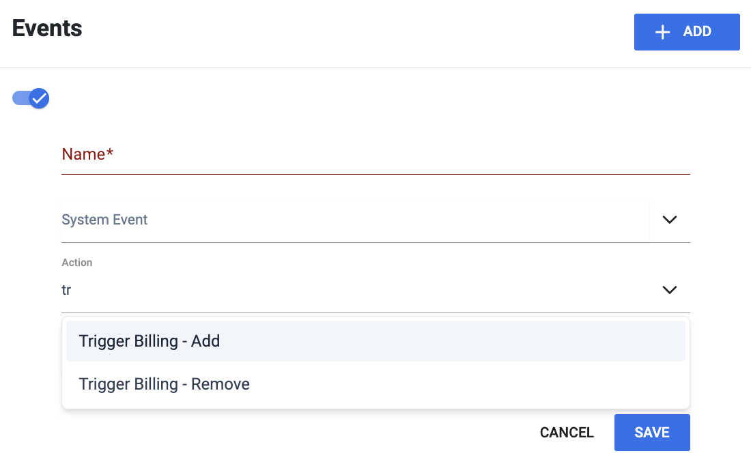Choose Trigger Billing - Remove option
Screen dimensions: 751x464
pos(375,384)
